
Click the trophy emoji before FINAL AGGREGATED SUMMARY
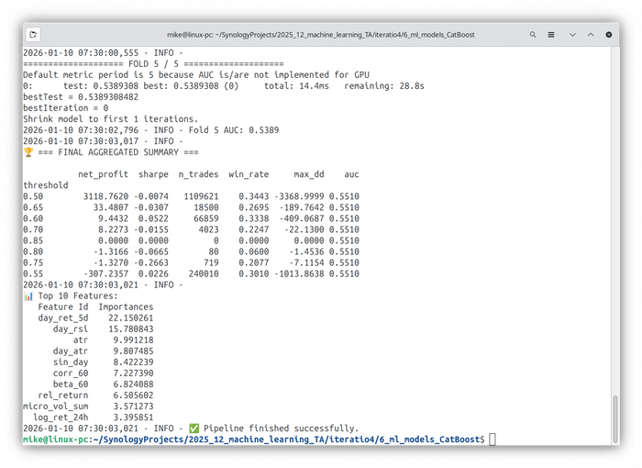tap(28, 152)
